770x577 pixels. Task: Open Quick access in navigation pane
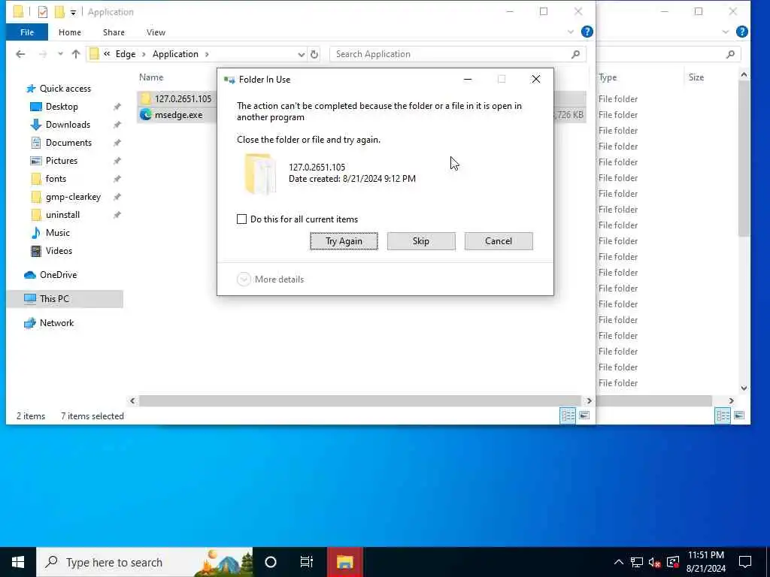(65, 89)
